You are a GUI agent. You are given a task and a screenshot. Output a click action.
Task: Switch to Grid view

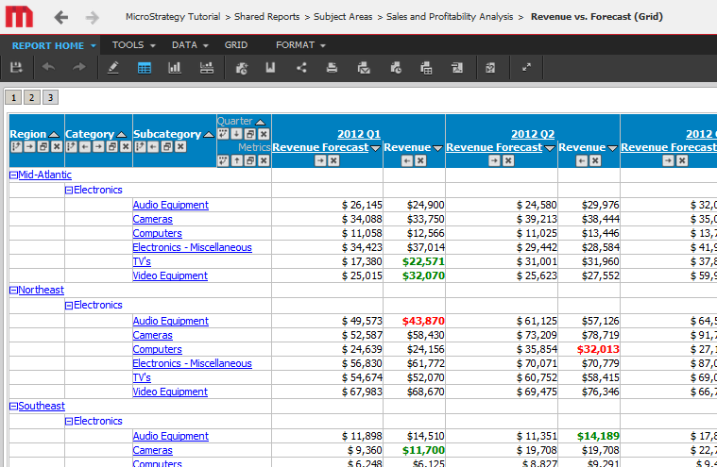[145, 68]
